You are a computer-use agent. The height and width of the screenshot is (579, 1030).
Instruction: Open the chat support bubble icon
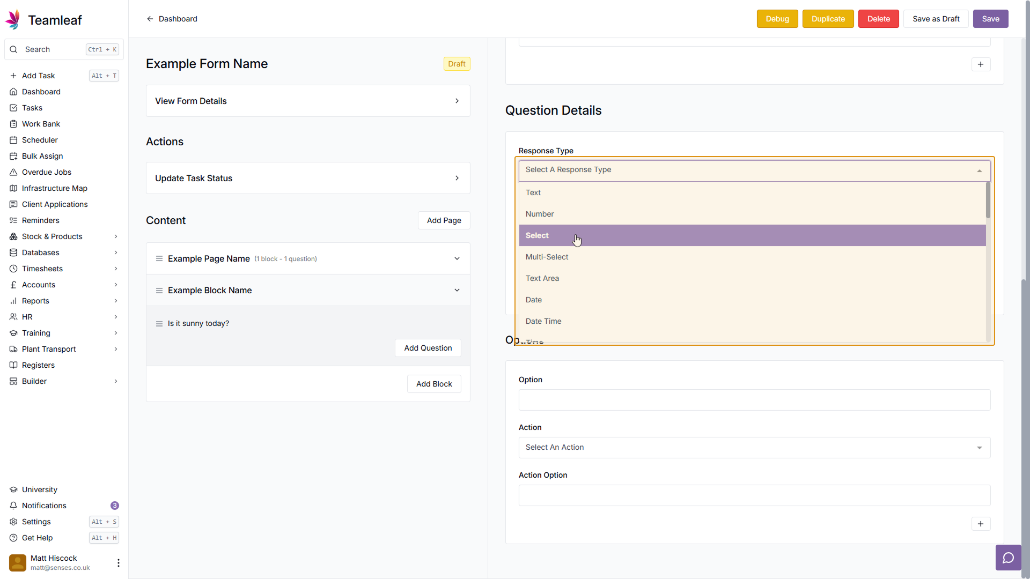point(1008,558)
